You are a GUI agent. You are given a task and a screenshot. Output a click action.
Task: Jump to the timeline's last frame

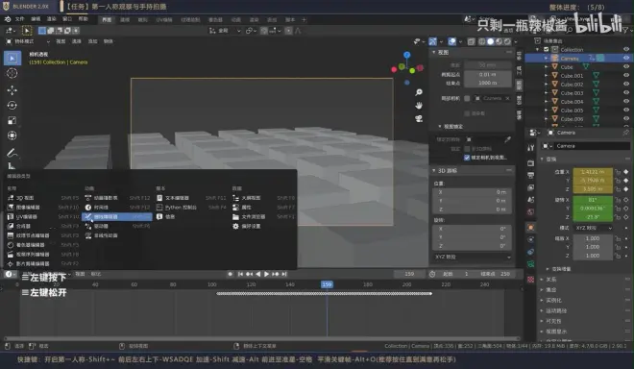pos(284,274)
